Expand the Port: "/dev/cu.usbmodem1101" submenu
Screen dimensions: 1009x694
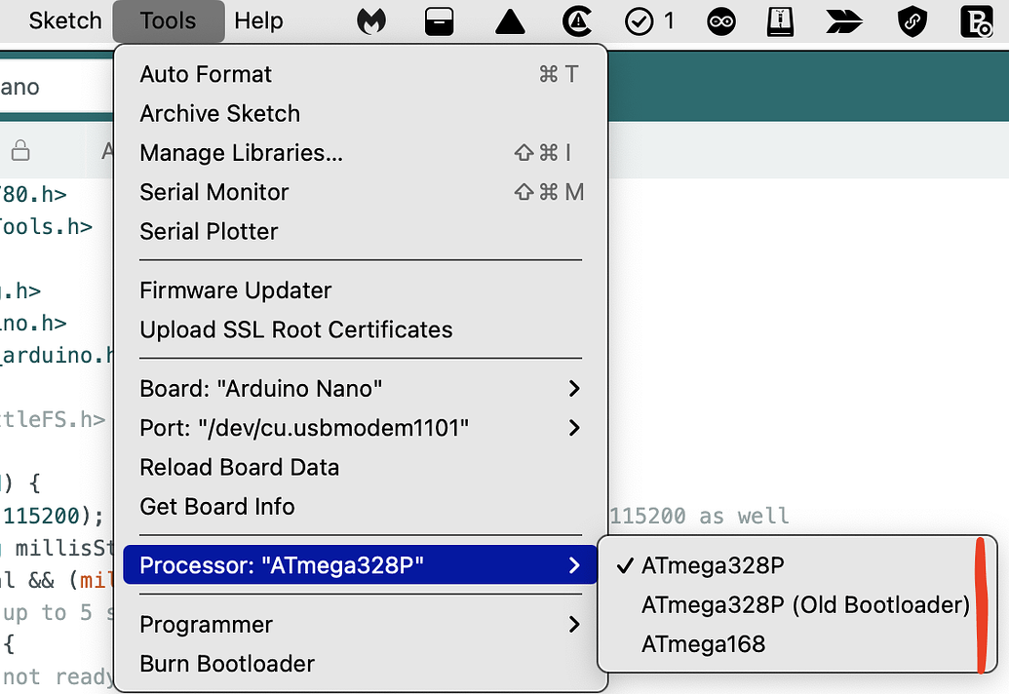[305, 428]
